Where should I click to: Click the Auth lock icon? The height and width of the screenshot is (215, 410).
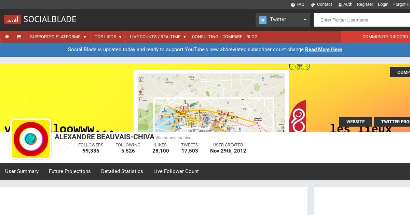[x=340, y=5]
